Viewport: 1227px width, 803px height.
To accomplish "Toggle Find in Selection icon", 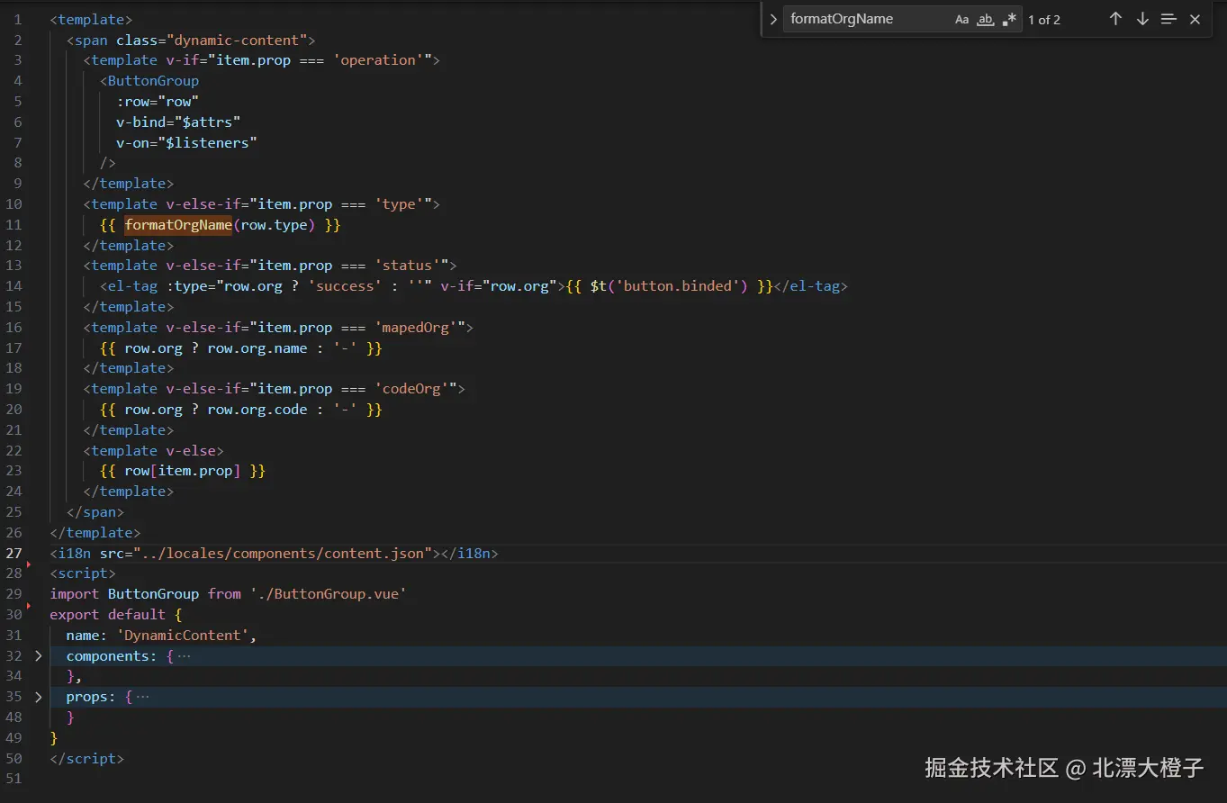I will pyautogui.click(x=1168, y=19).
